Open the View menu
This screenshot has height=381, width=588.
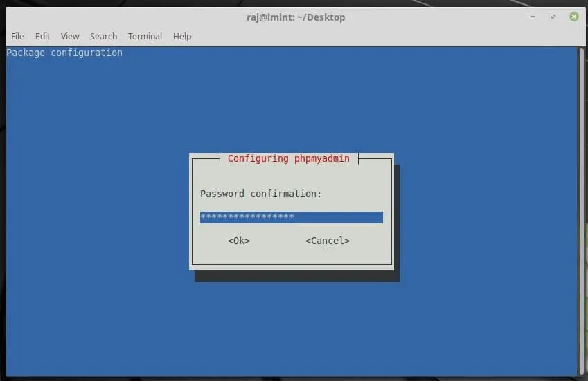pyautogui.click(x=70, y=37)
